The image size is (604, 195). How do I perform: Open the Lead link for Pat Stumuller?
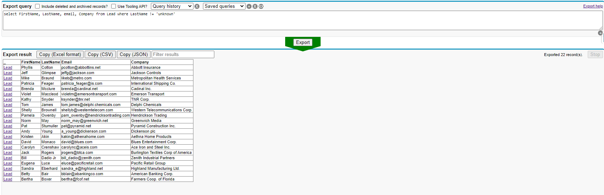[x=8, y=126]
